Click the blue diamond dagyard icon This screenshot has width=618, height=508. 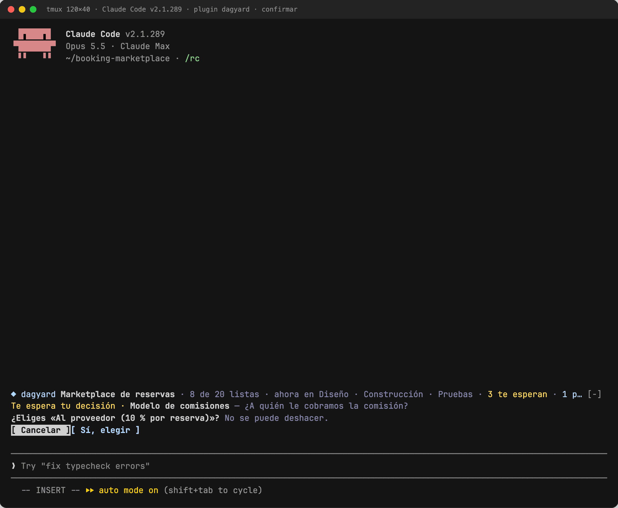[x=14, y=394]
